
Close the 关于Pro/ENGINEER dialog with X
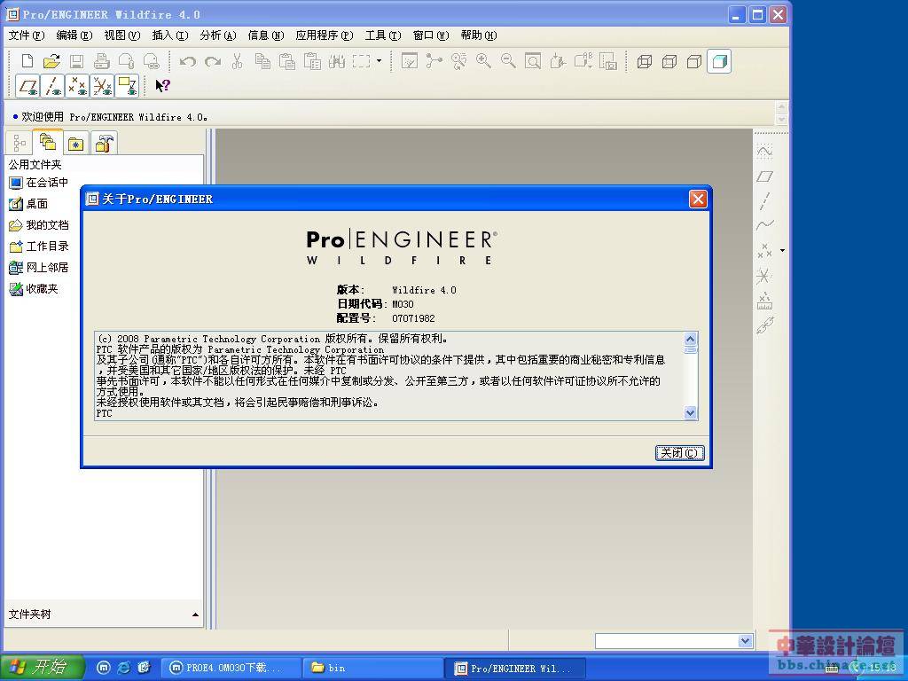(698, 200)
